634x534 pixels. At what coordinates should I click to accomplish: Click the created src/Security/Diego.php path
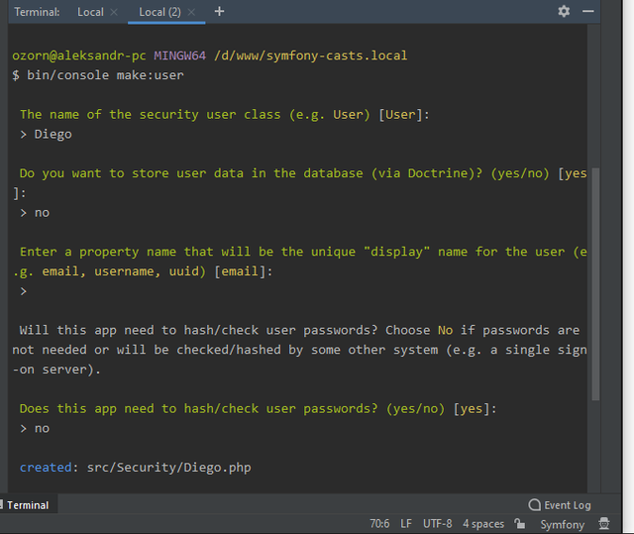[169, 468]
